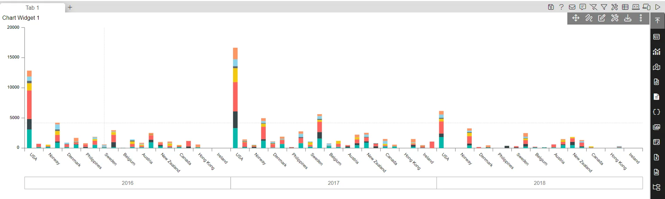Click the data table grid icon
The height and width of the screenshot is (199, 665).
[x=625, y=7]
